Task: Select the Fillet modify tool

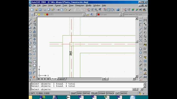Action: (x=35, y=73)
